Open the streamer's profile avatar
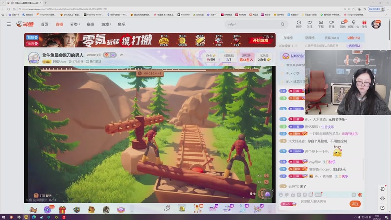 pyautogui.click(x=34, y=58)
